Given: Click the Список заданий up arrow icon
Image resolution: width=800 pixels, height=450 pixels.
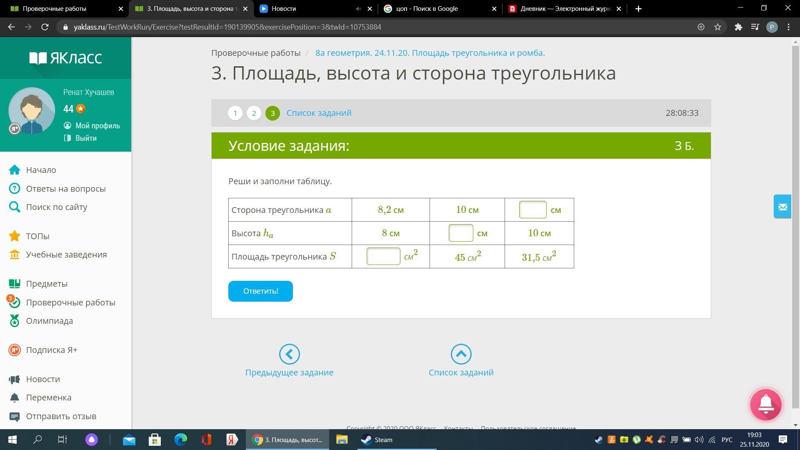Looking at the screenshot, I should point(461,354).
